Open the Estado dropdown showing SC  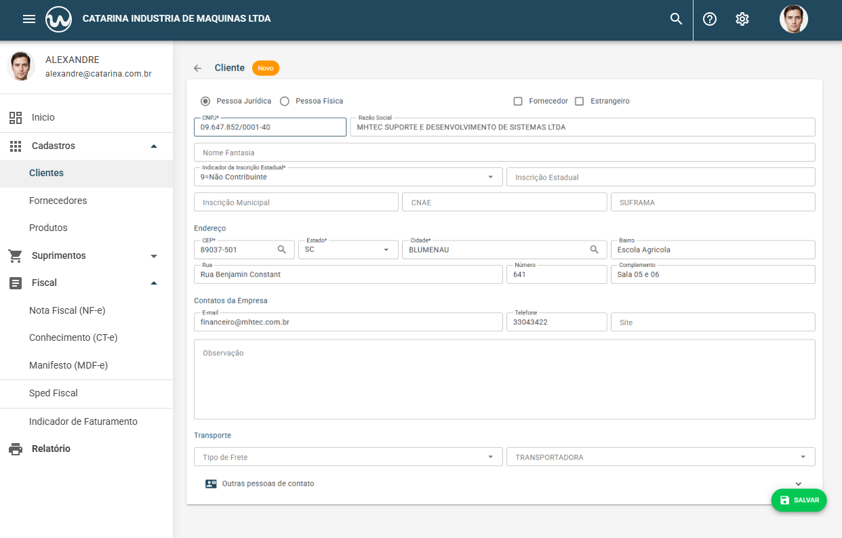pos(348,249)
